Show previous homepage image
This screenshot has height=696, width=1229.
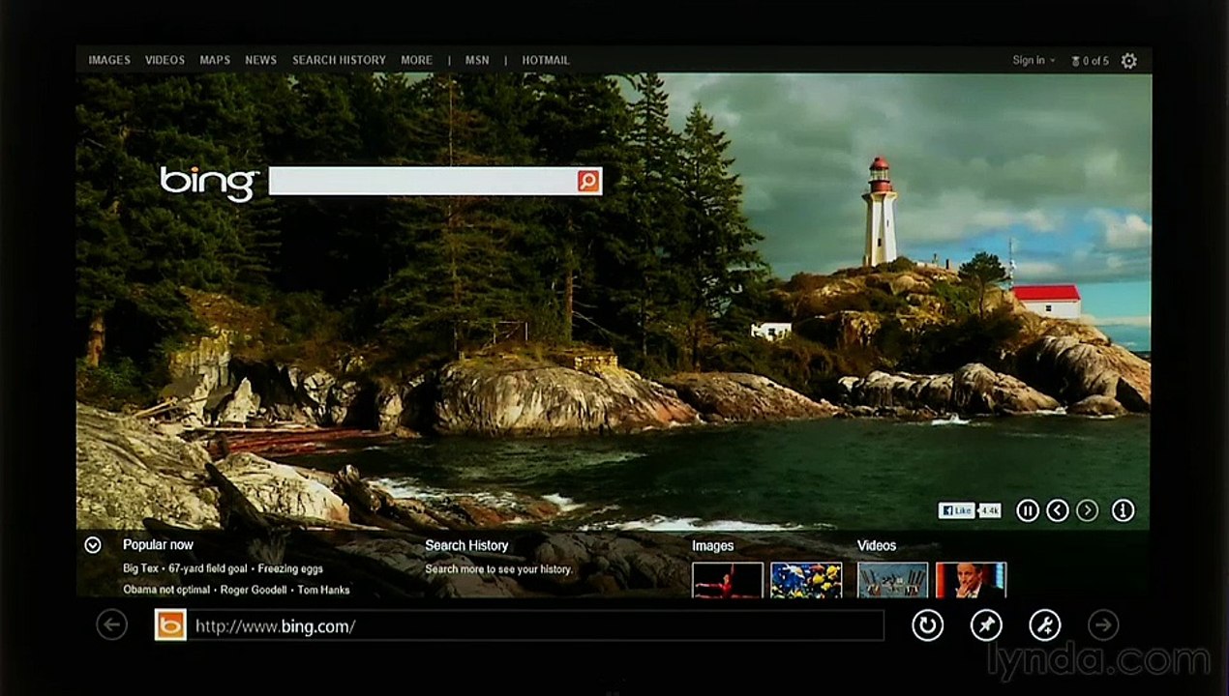(1058, 510)
